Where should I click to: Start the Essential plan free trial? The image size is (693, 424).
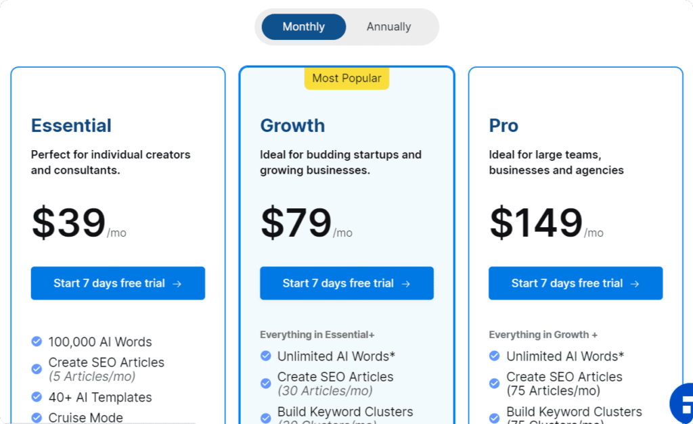tap(118, 283)
